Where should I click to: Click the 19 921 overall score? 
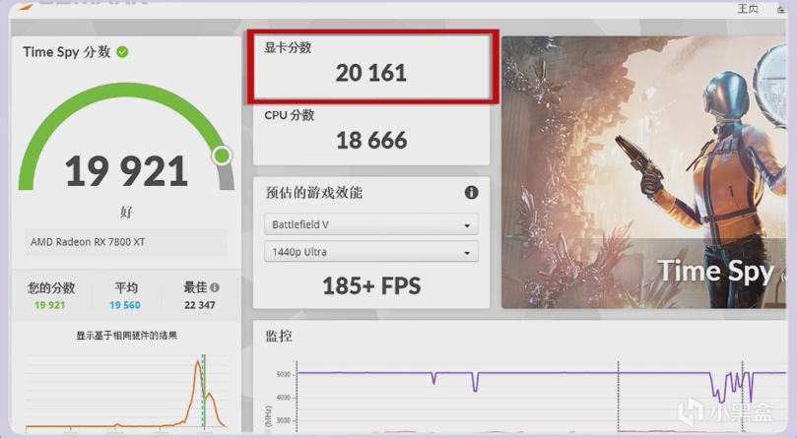(x=126, y=170)
